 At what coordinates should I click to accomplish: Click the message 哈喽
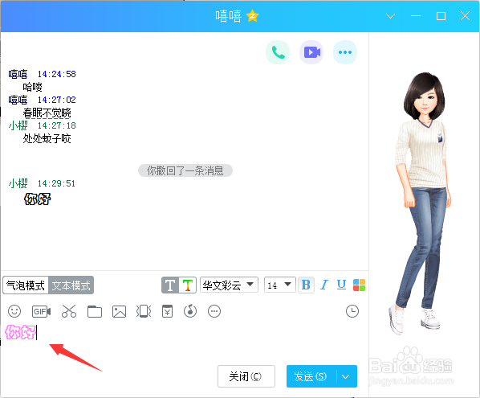[x=32, y=87]
